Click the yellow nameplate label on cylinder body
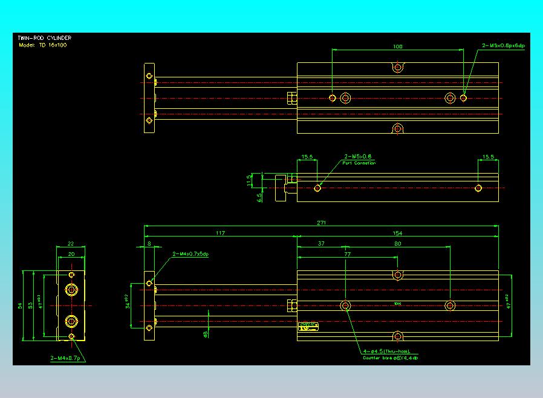The image size is (543, 398). [x=308, y=327]
